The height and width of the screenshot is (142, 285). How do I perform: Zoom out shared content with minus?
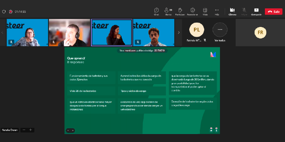pyautogui.click(x=24, y=130)
